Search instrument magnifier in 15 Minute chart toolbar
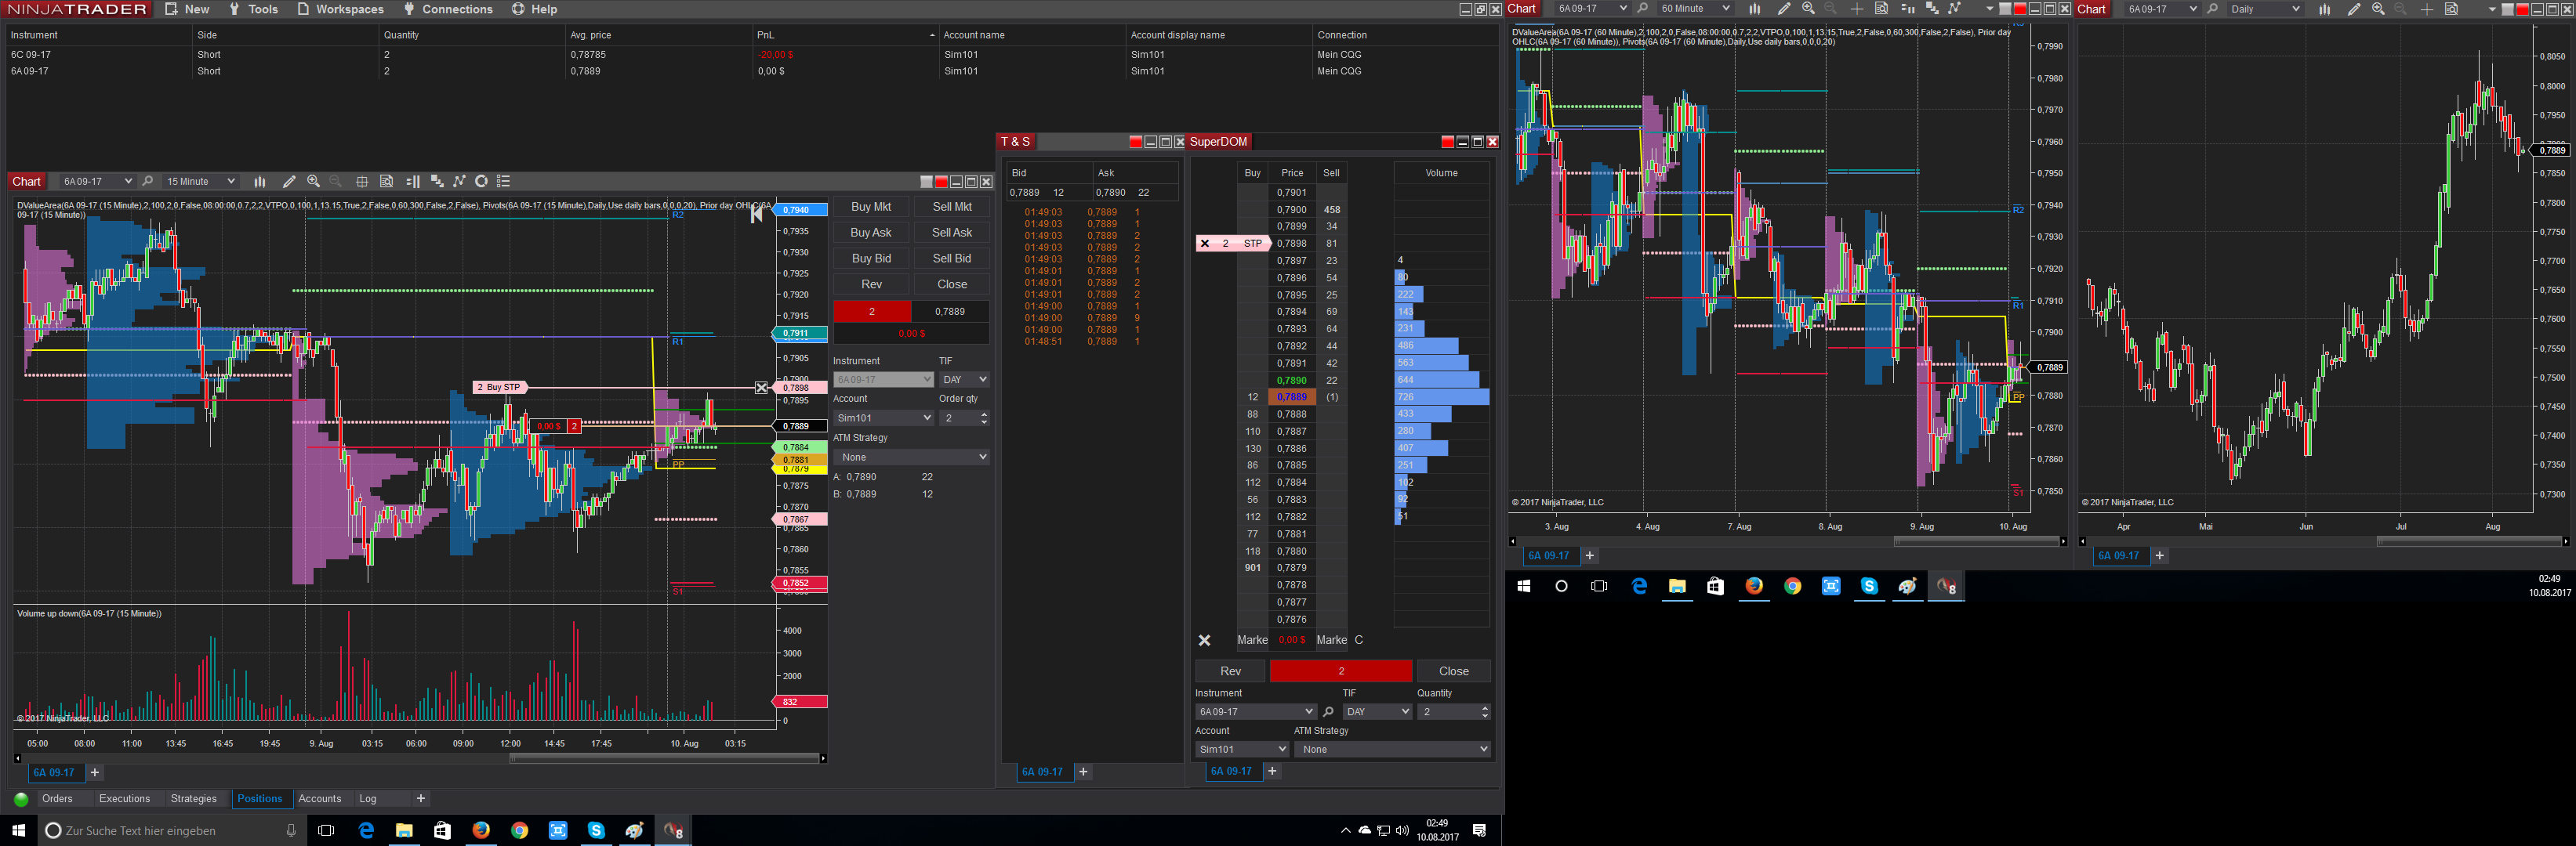 pyautogui.click(x=148, y=182)
